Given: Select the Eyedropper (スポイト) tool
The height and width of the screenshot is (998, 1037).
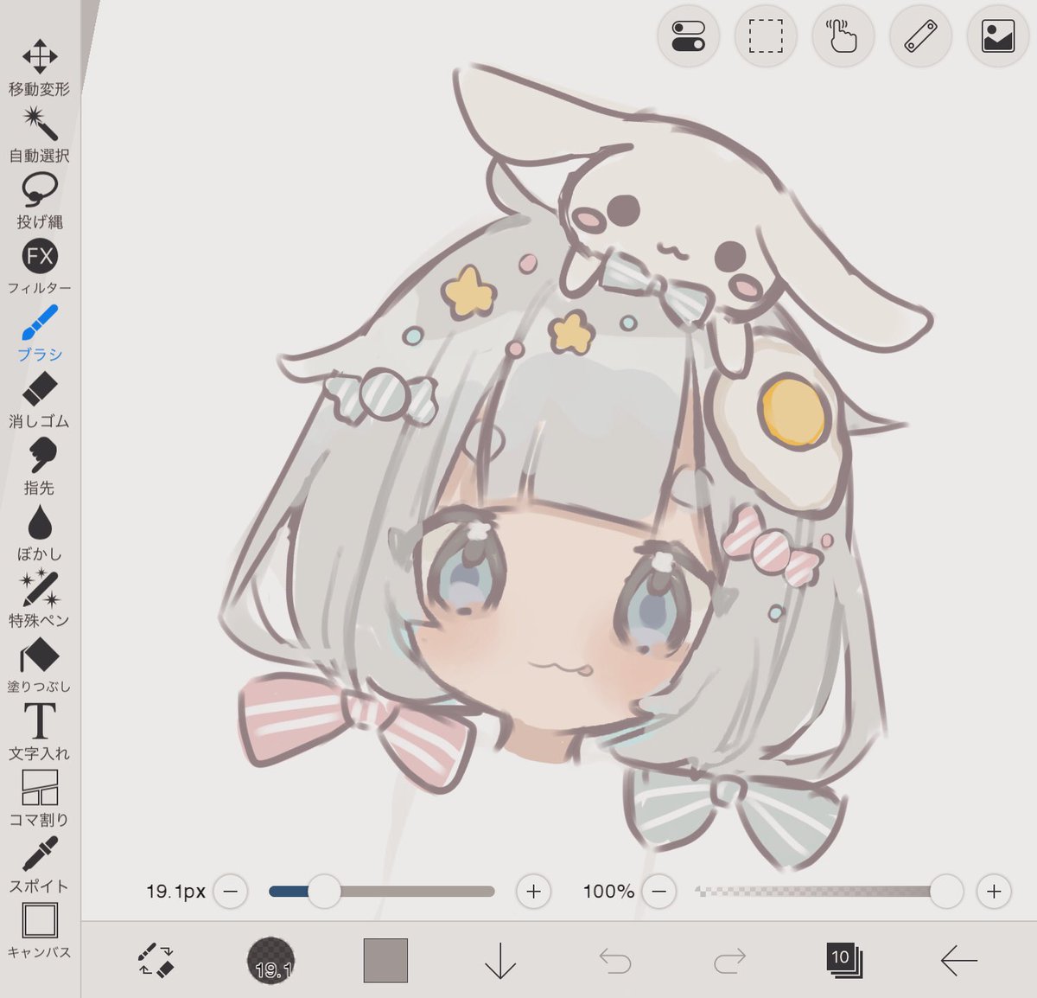Looking at the screenshot, I should coord(40,865).
